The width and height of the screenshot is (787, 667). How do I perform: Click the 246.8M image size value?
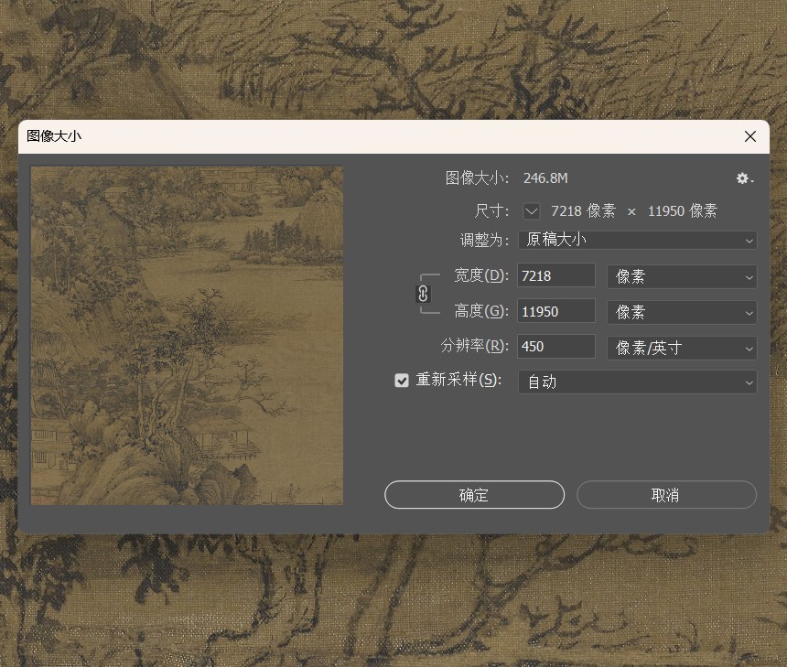coord(545,178)
